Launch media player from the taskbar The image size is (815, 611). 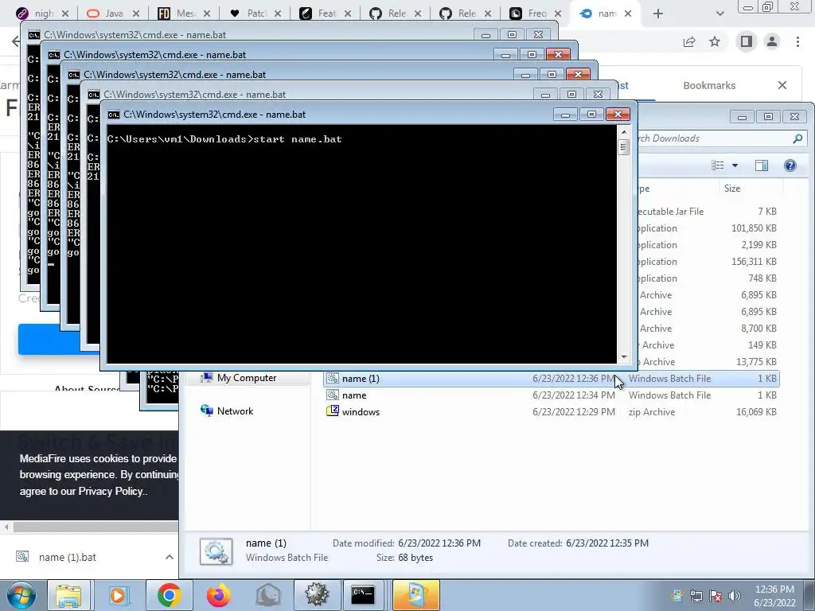click(x=118, y=595)
